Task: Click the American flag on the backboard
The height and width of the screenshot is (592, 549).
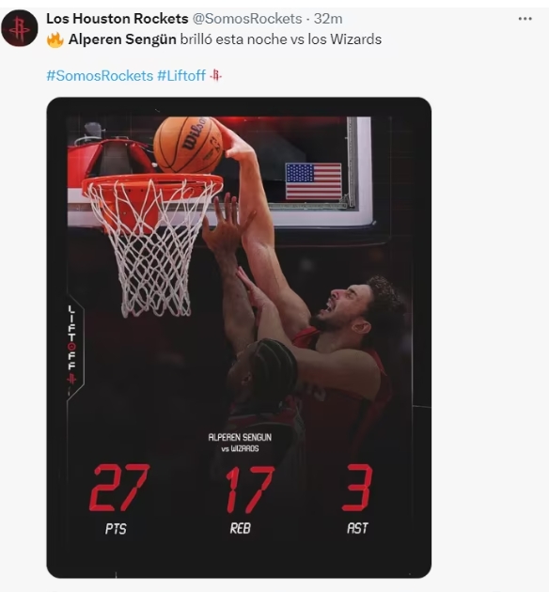Action: (313, 181)
